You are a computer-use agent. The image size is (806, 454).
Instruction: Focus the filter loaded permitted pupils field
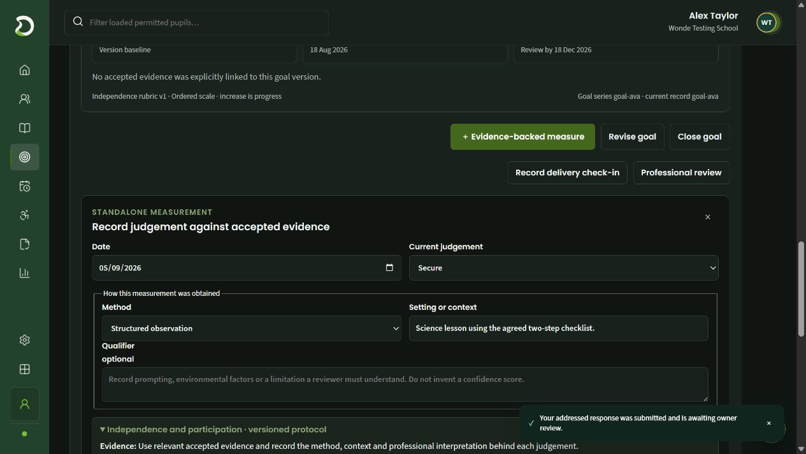(196, 22)
